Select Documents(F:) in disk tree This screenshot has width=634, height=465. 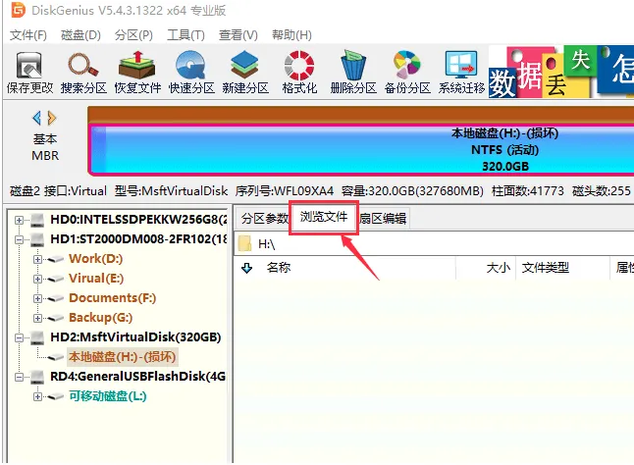(113, 298)
